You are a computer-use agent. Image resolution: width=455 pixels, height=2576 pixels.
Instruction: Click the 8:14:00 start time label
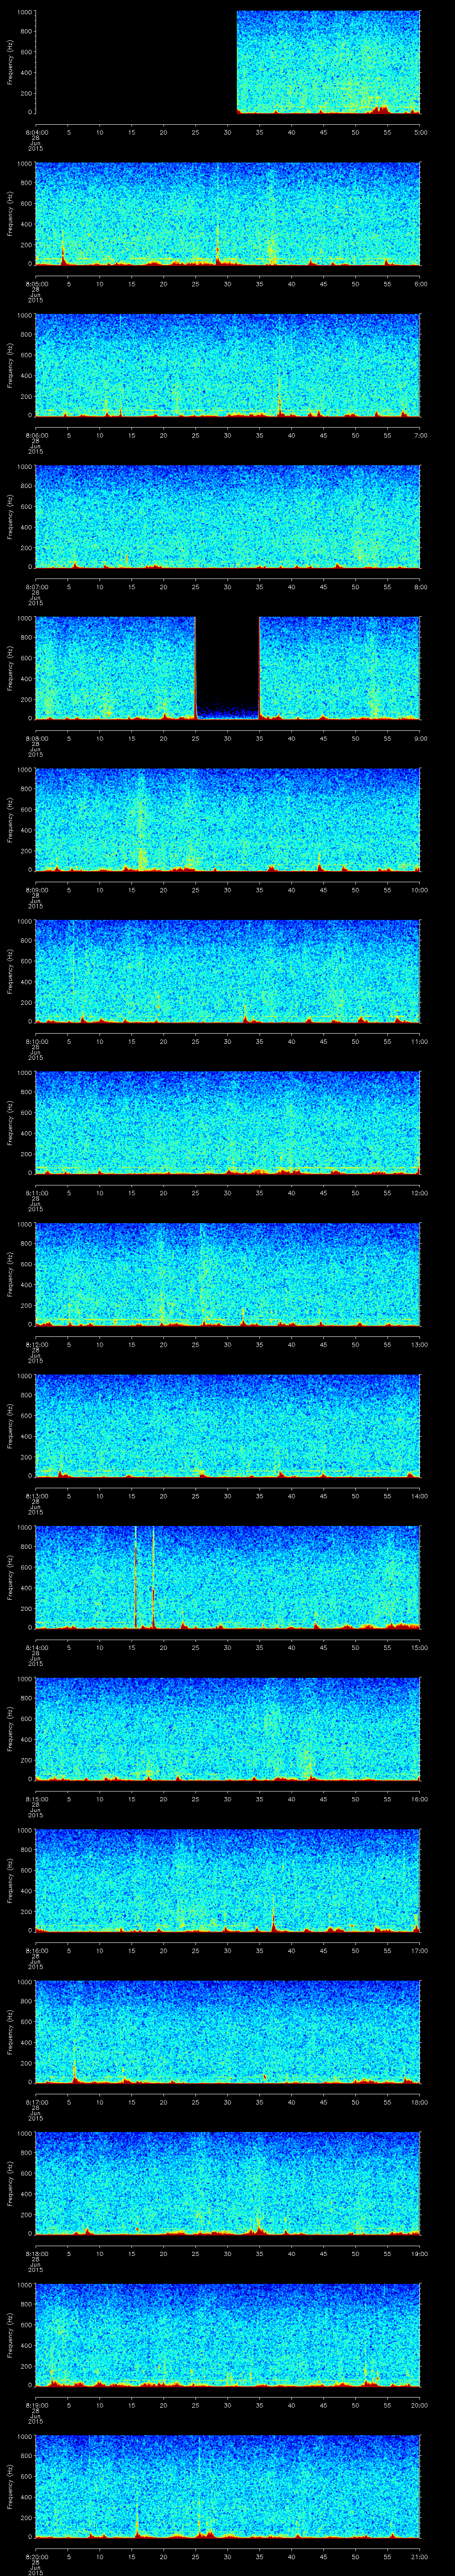[x=36, y=1647]
